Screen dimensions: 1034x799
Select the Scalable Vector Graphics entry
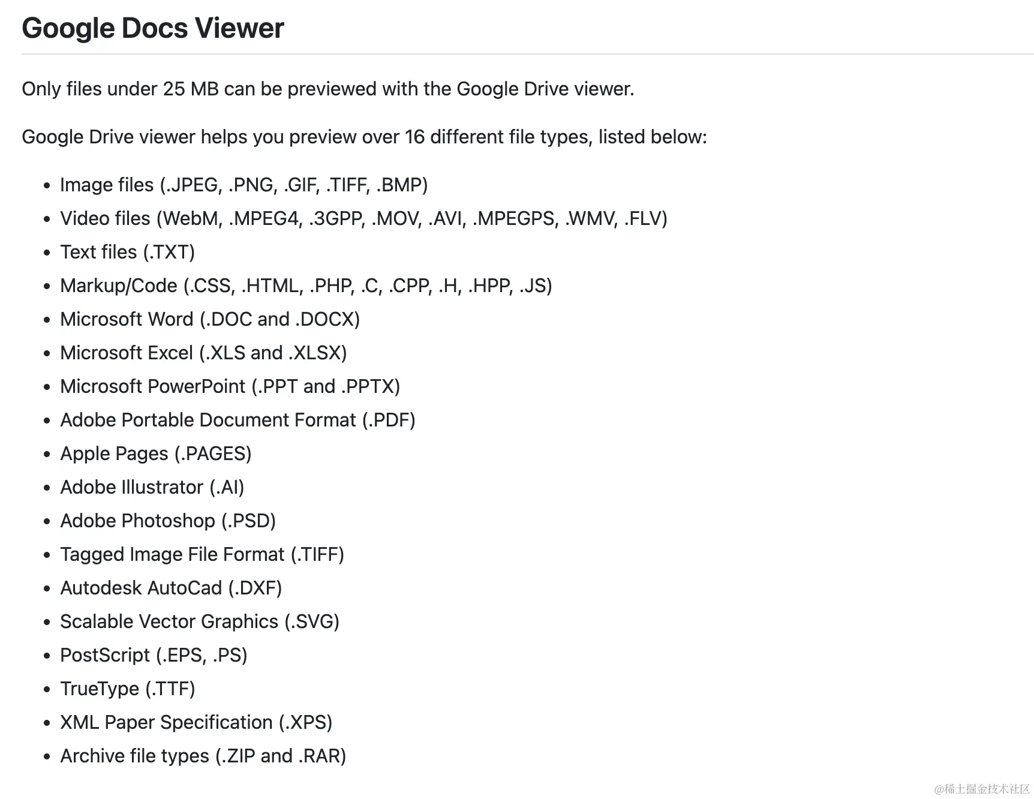point(200,621)
